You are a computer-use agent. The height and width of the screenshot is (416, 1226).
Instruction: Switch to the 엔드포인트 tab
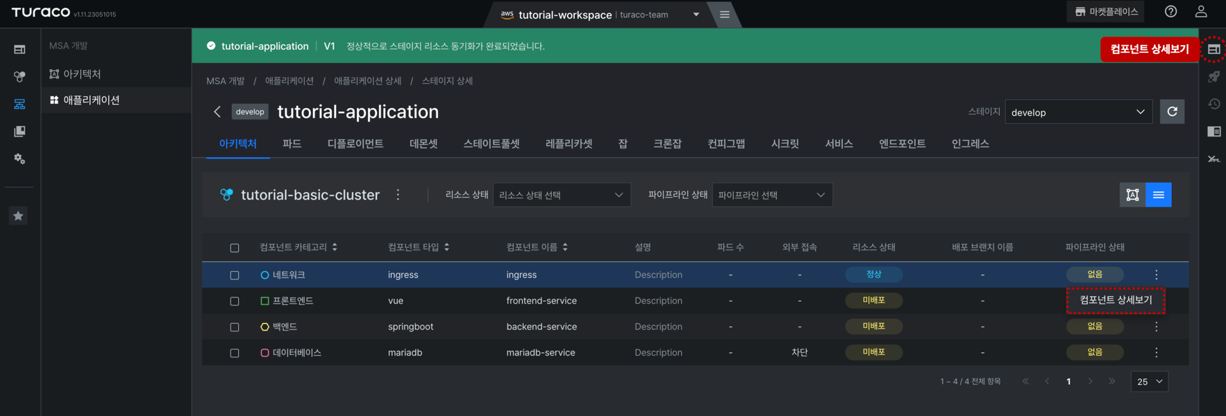(902, 144)
